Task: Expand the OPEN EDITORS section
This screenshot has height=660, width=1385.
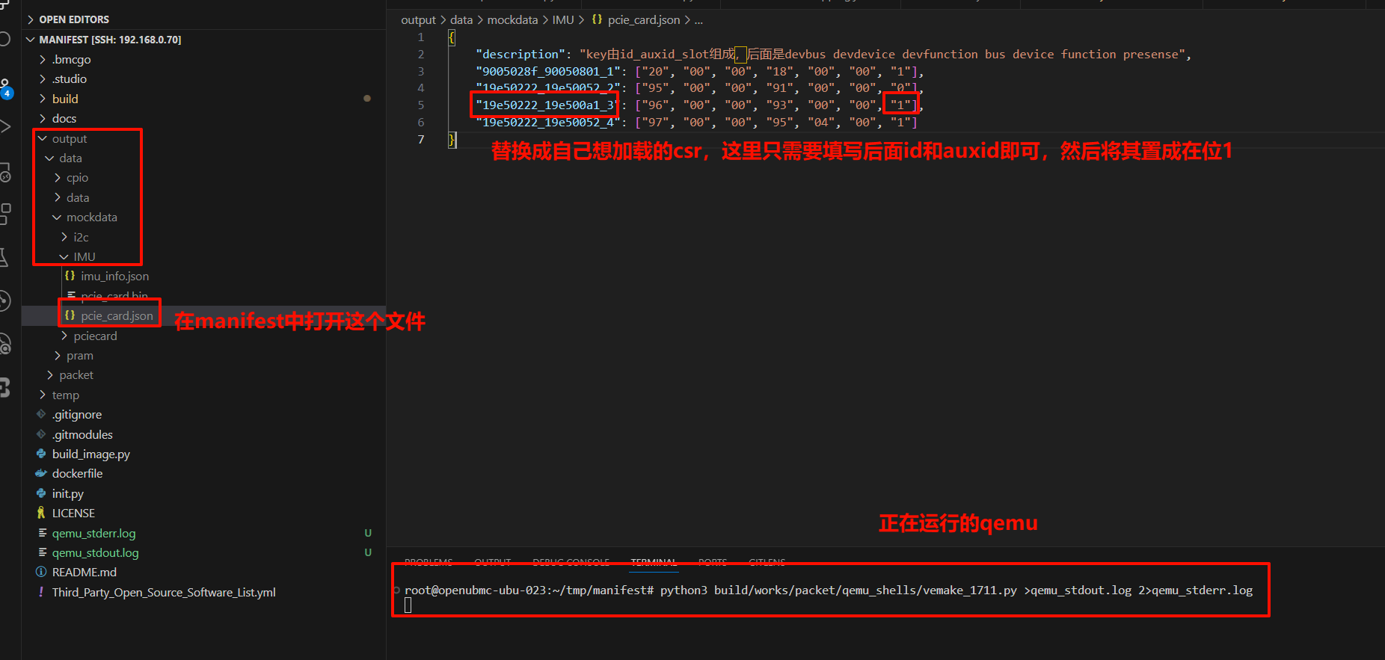Action: (74, 19)
